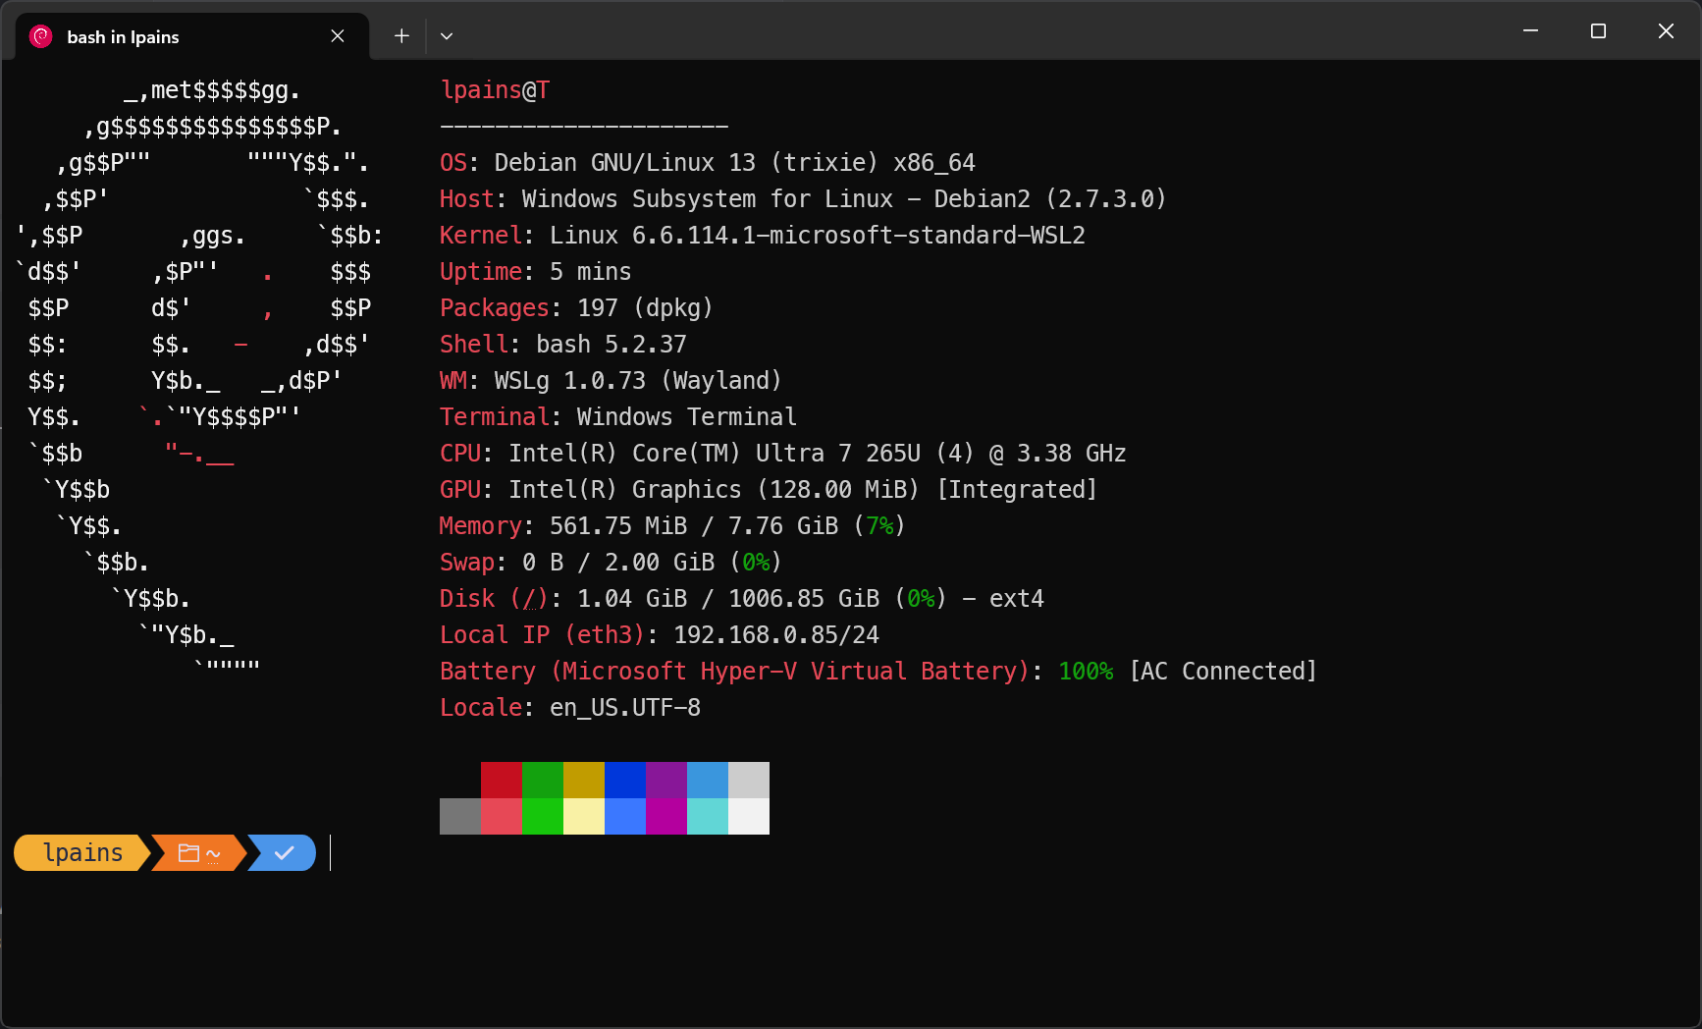The width and height of the screenshot is (1702, 1029).
Task: Click the 'Disk (/): 1.04 GiB' line
Action: tap(742, 599)
